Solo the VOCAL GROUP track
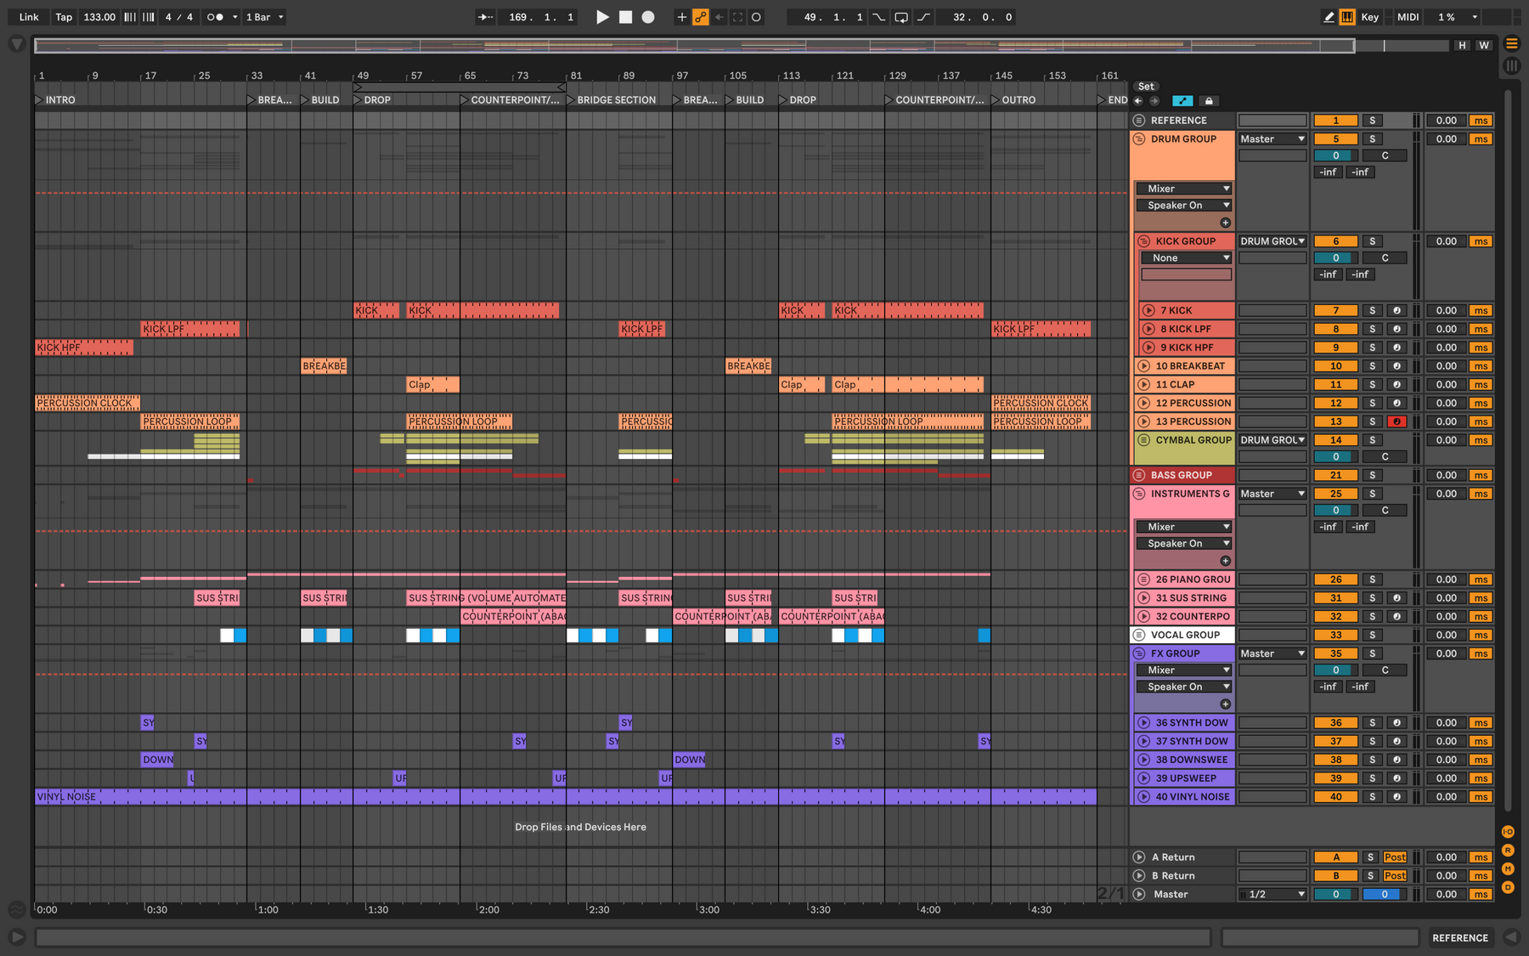The image size is (1529, 956). coord(1372,635)
